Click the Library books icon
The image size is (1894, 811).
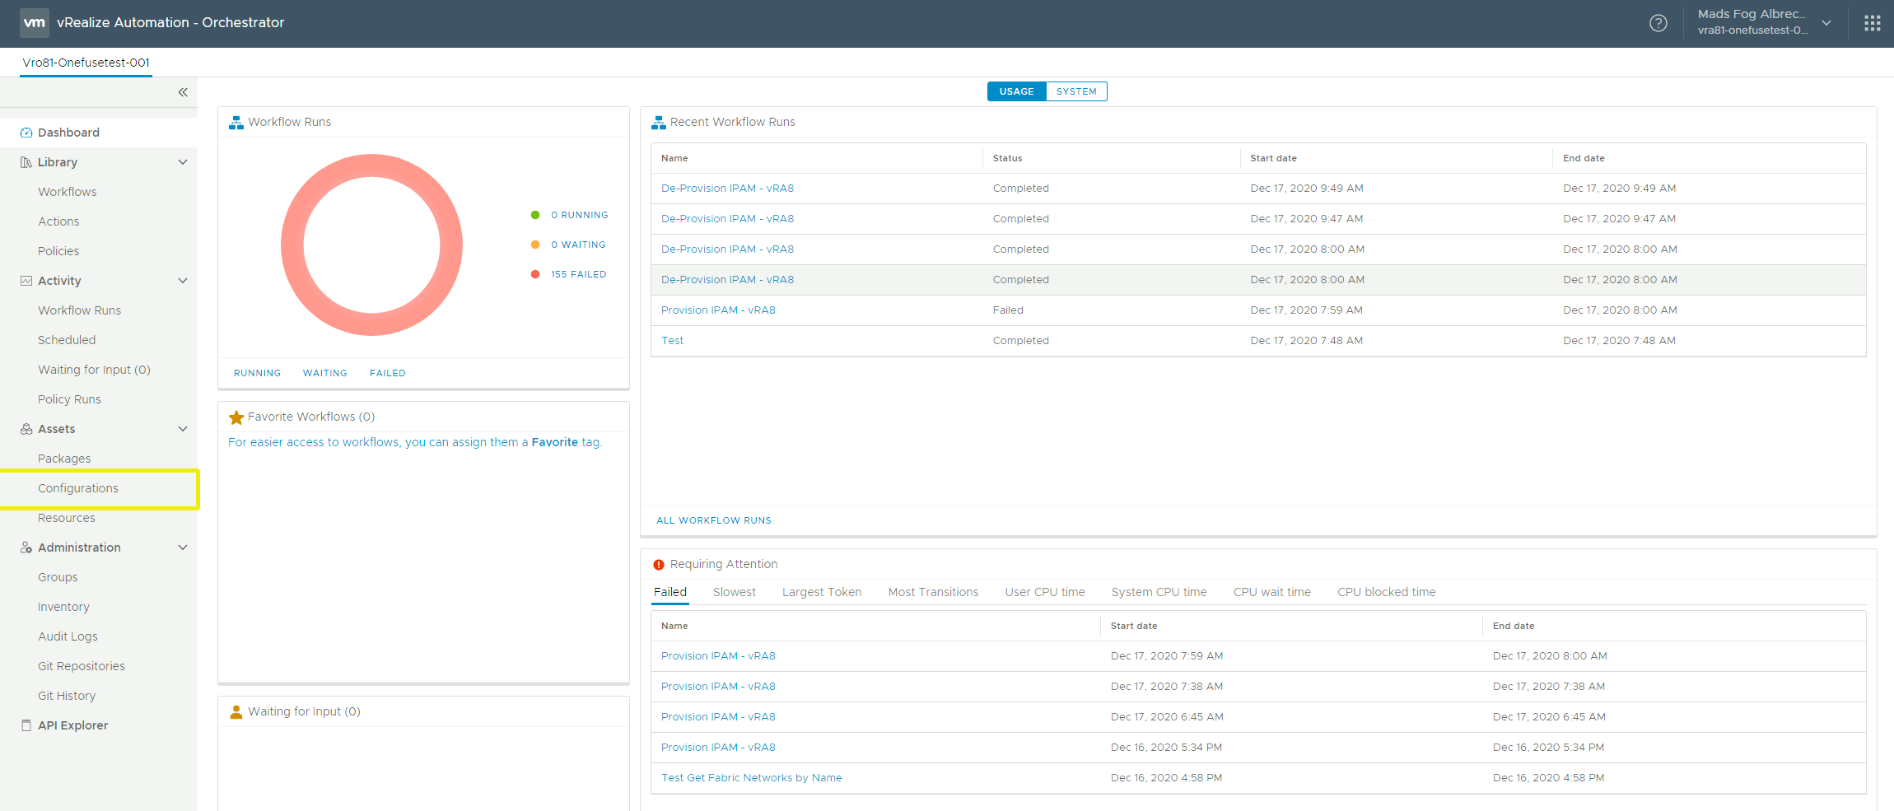[26, 162]
